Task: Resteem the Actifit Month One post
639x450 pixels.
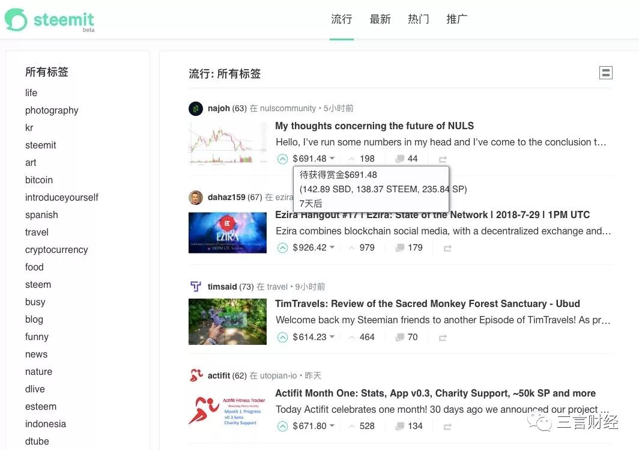Action: tap(447, 427)
